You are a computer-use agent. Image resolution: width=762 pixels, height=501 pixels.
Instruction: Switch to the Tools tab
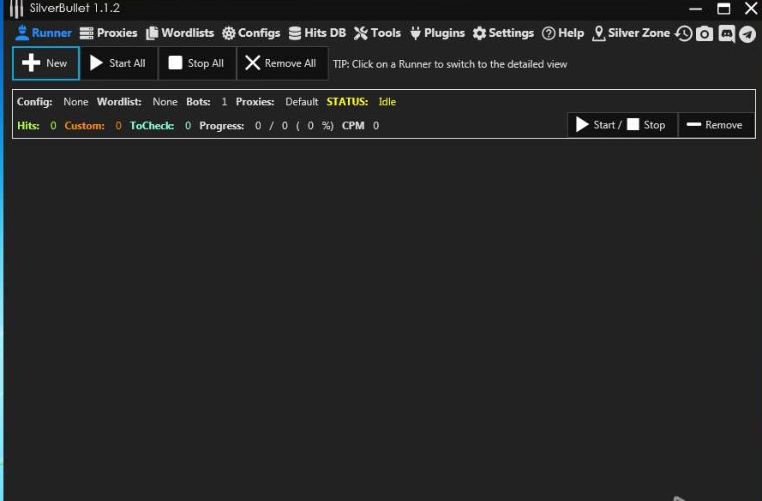click(x=377, y=33)
